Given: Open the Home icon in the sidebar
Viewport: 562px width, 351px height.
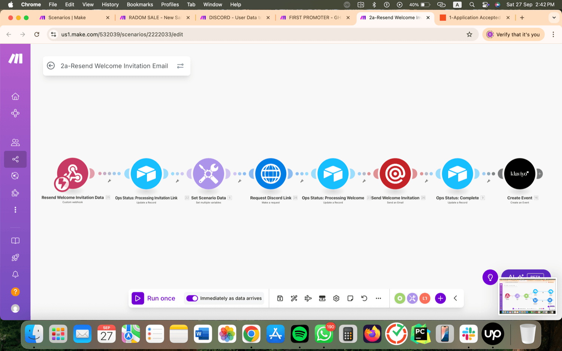Looking at the screenshot, I should pyautogui.click(x=15, y=97).
